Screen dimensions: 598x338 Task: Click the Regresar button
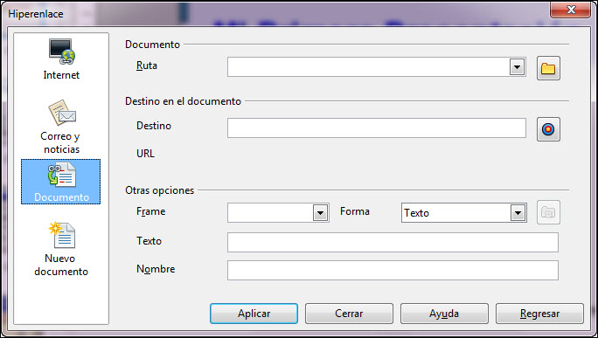point(539,314)
